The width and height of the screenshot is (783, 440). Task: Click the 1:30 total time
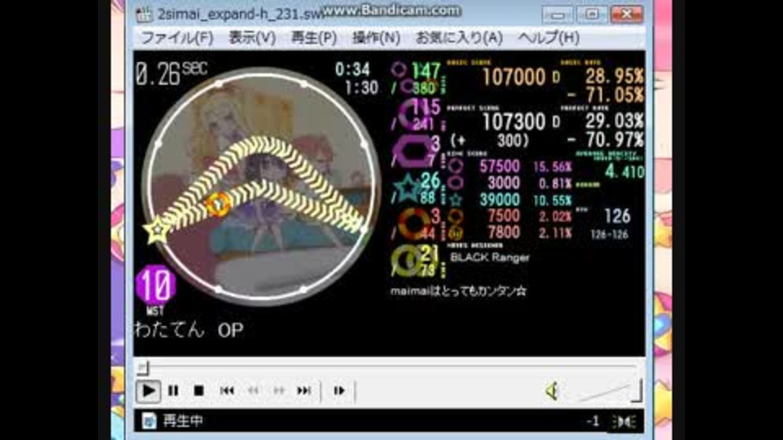click(361, 88)
